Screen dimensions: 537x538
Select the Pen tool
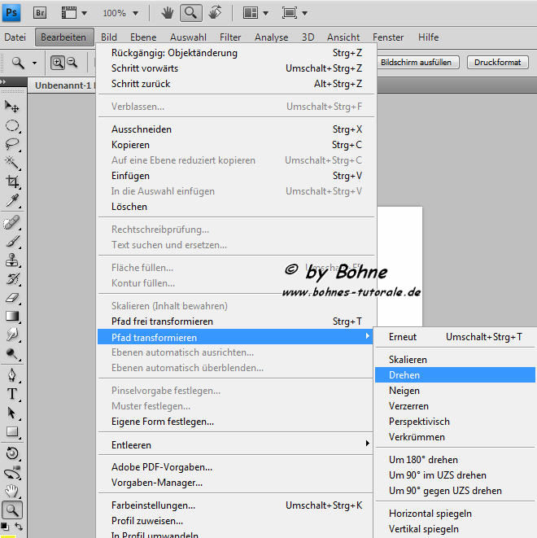(x=13, y=375)
